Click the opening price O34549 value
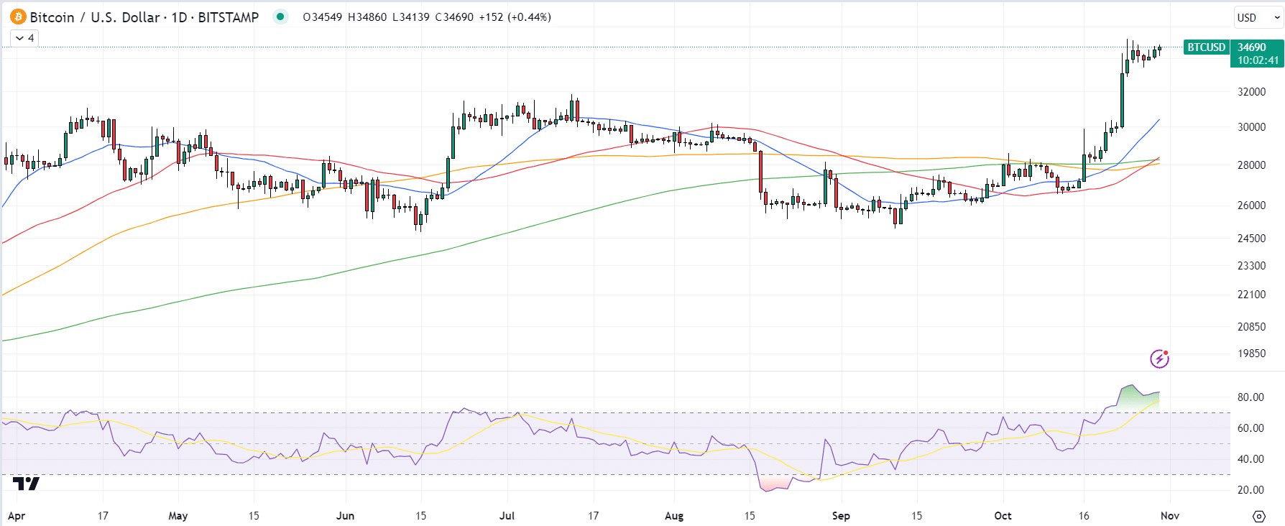Viewport: 1285px width, 526px height. [x=323, y=17]
